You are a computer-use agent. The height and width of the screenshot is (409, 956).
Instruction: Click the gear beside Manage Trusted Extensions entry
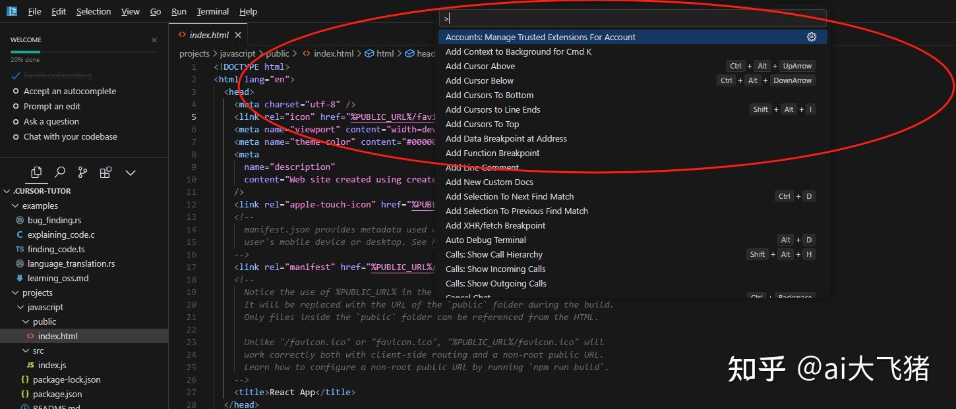tap(812, 37)
